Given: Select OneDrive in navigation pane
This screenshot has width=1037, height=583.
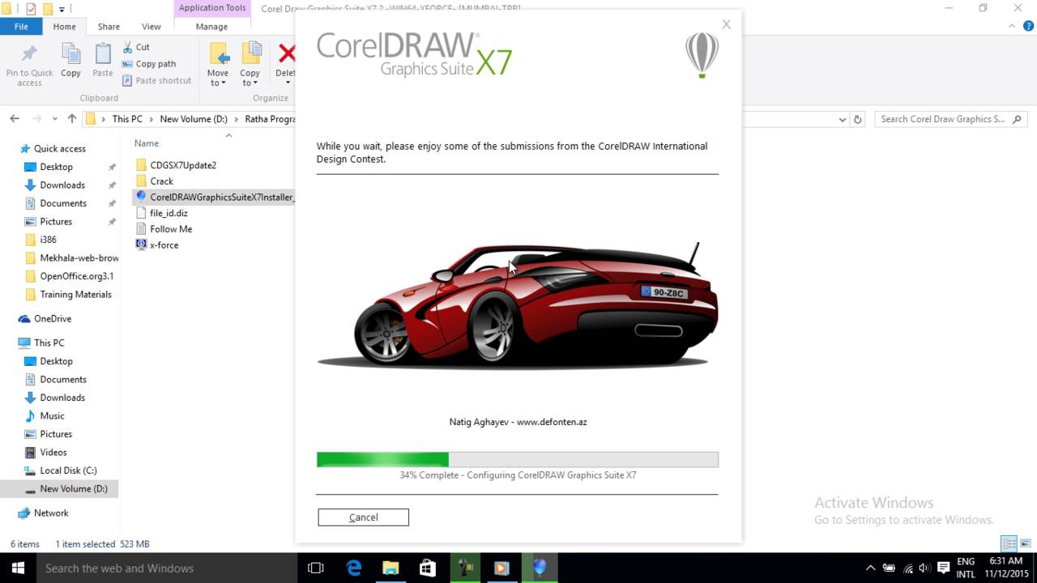Looking at the screenshot, I should click(x=53, y=319).
